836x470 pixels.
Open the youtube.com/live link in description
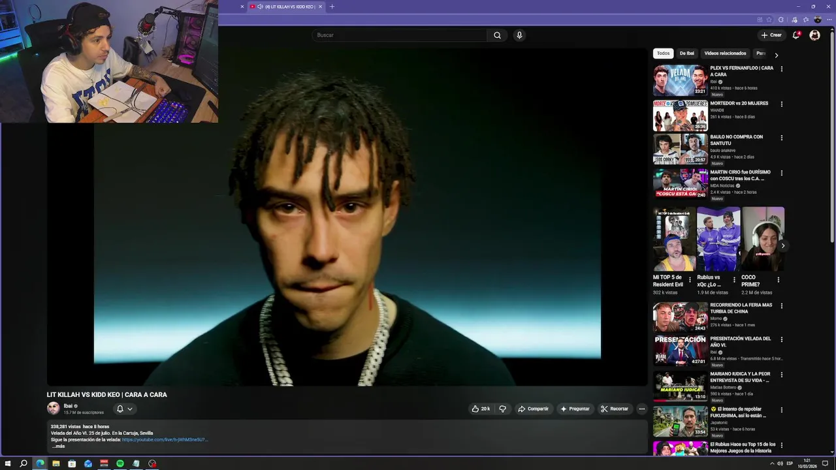coord(165,440)
